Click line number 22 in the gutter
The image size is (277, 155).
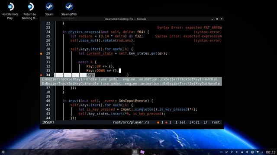tap(48, 23)
